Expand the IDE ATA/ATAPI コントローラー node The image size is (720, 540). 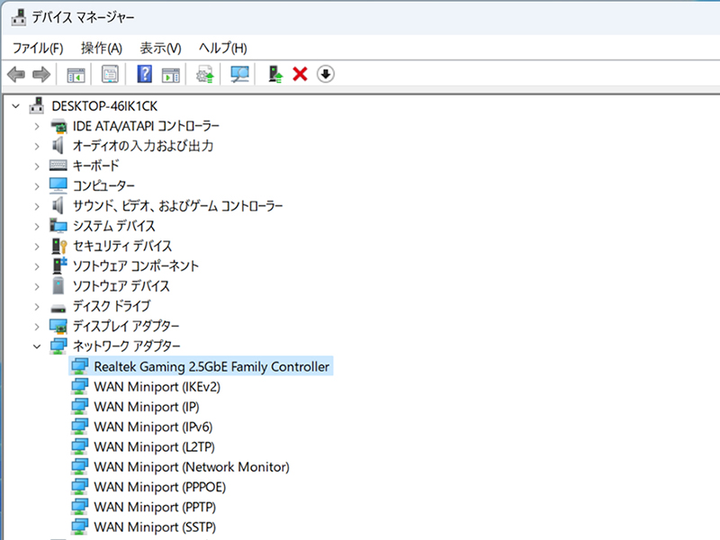coord(36,126)
